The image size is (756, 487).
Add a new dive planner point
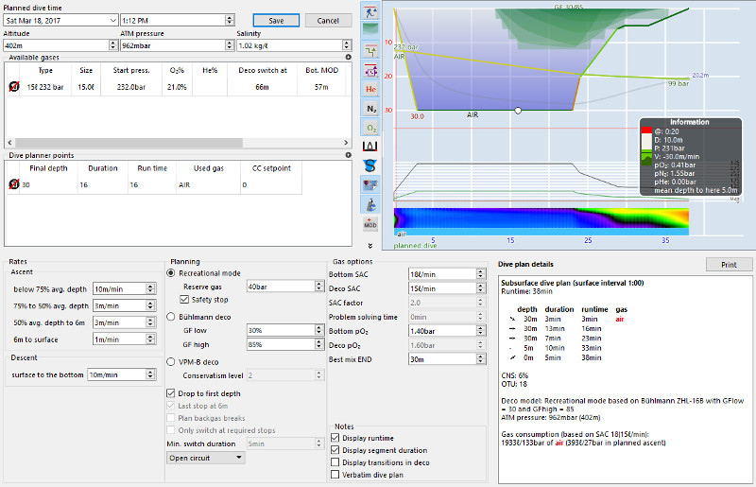348,154
